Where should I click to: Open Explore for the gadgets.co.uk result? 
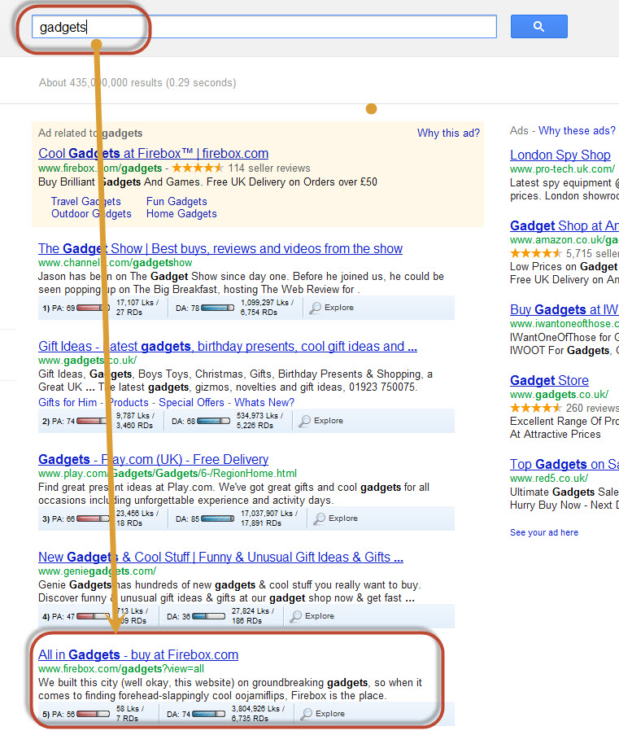pos(321,421)
